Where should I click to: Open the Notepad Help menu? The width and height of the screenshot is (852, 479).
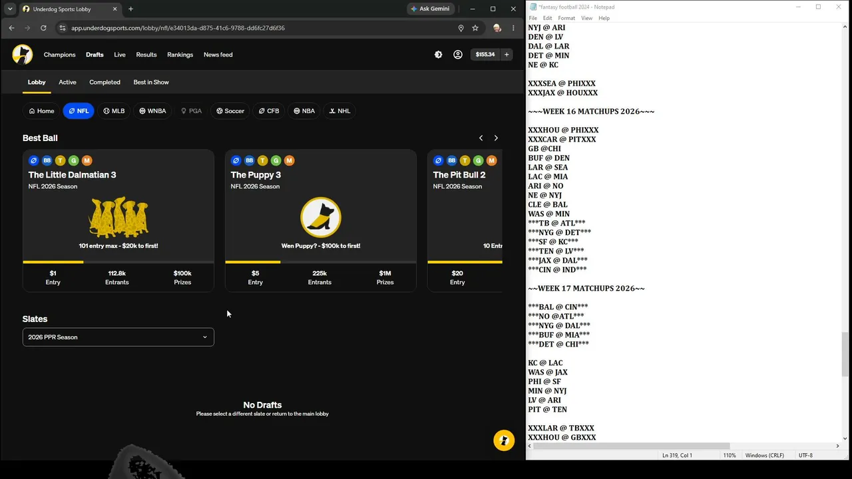604,18
